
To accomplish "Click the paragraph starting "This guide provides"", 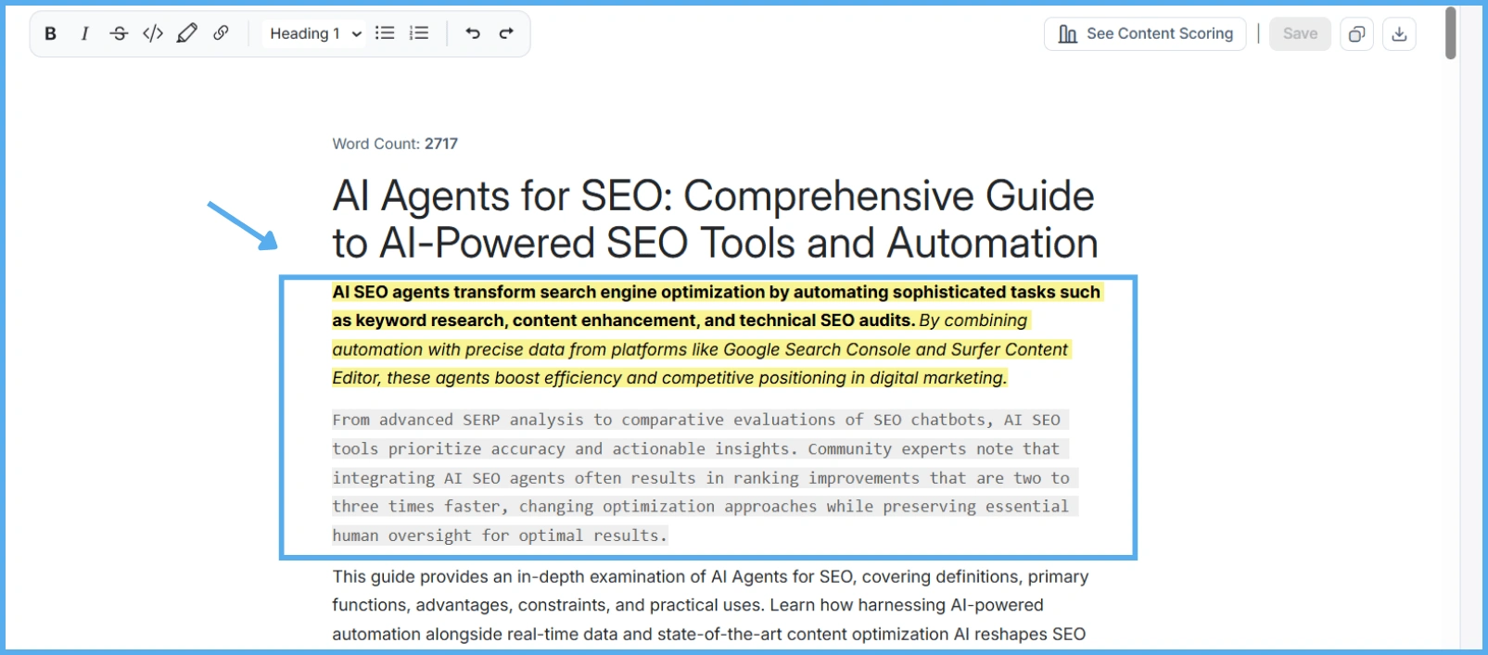I will coord(709,604).
